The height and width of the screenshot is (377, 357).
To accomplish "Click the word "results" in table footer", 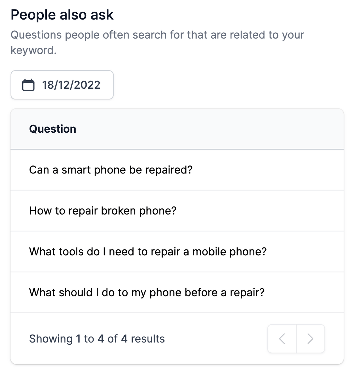I will (x=148, y=339).
